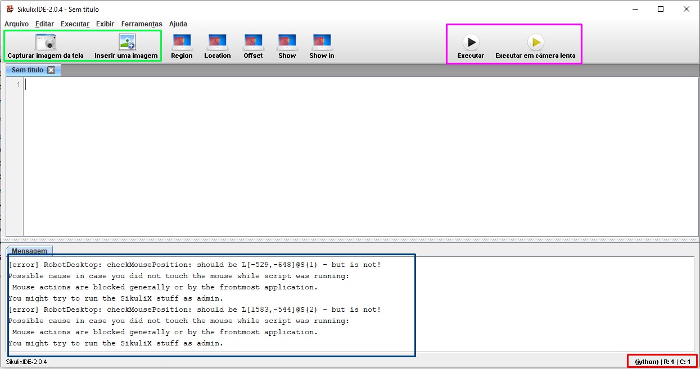The image size is (700, 369).
Task: Click the SikuliX app icon in title bar
Action: pos(10,9)
